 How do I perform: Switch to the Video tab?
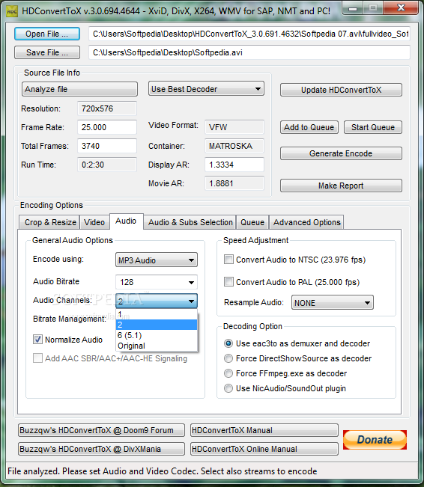tap(94, 222)
